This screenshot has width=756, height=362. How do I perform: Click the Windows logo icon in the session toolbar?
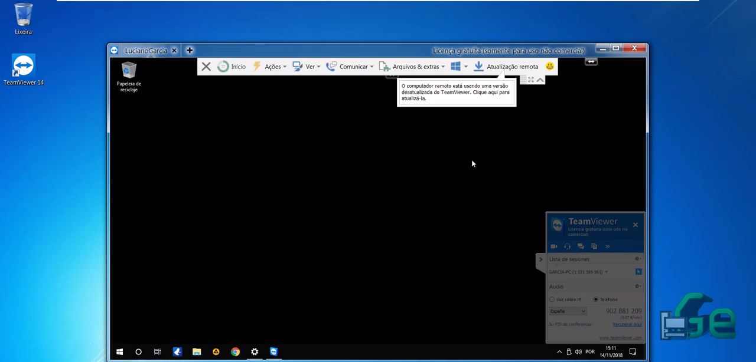click(455, 67)
